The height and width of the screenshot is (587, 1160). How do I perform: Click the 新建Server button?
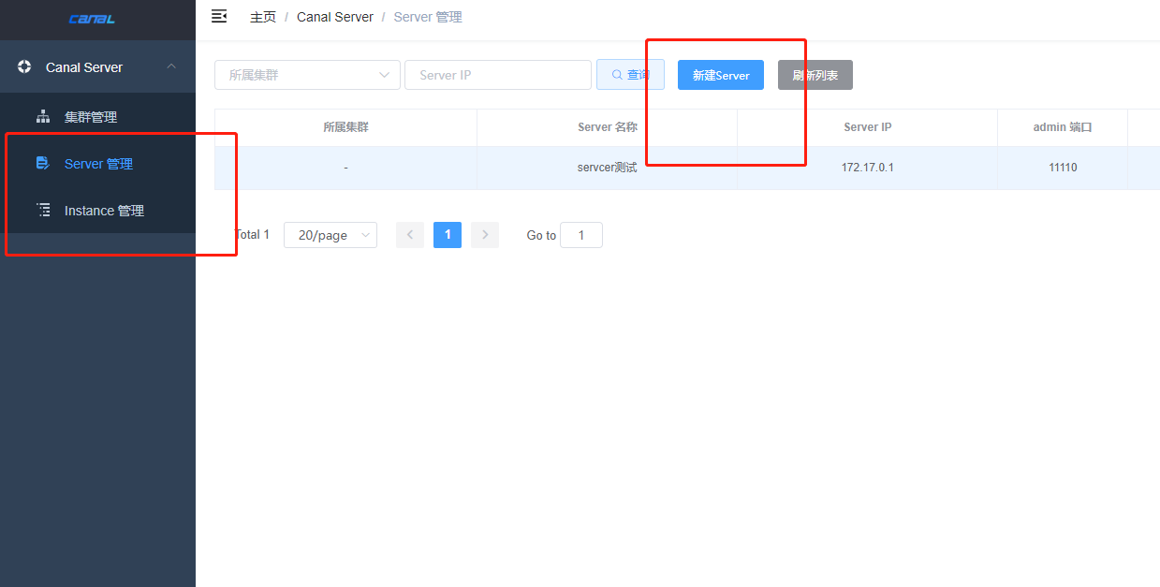pyautogui.click(x=721, y=75)
